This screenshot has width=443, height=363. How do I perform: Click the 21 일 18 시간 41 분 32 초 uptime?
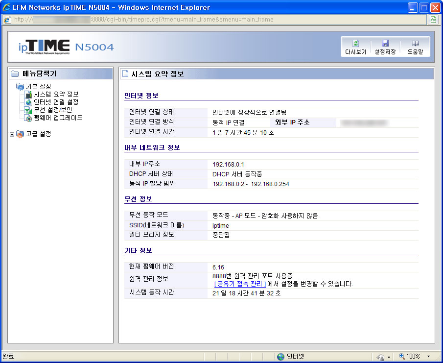pyautogui.click(x=247, y=293)
